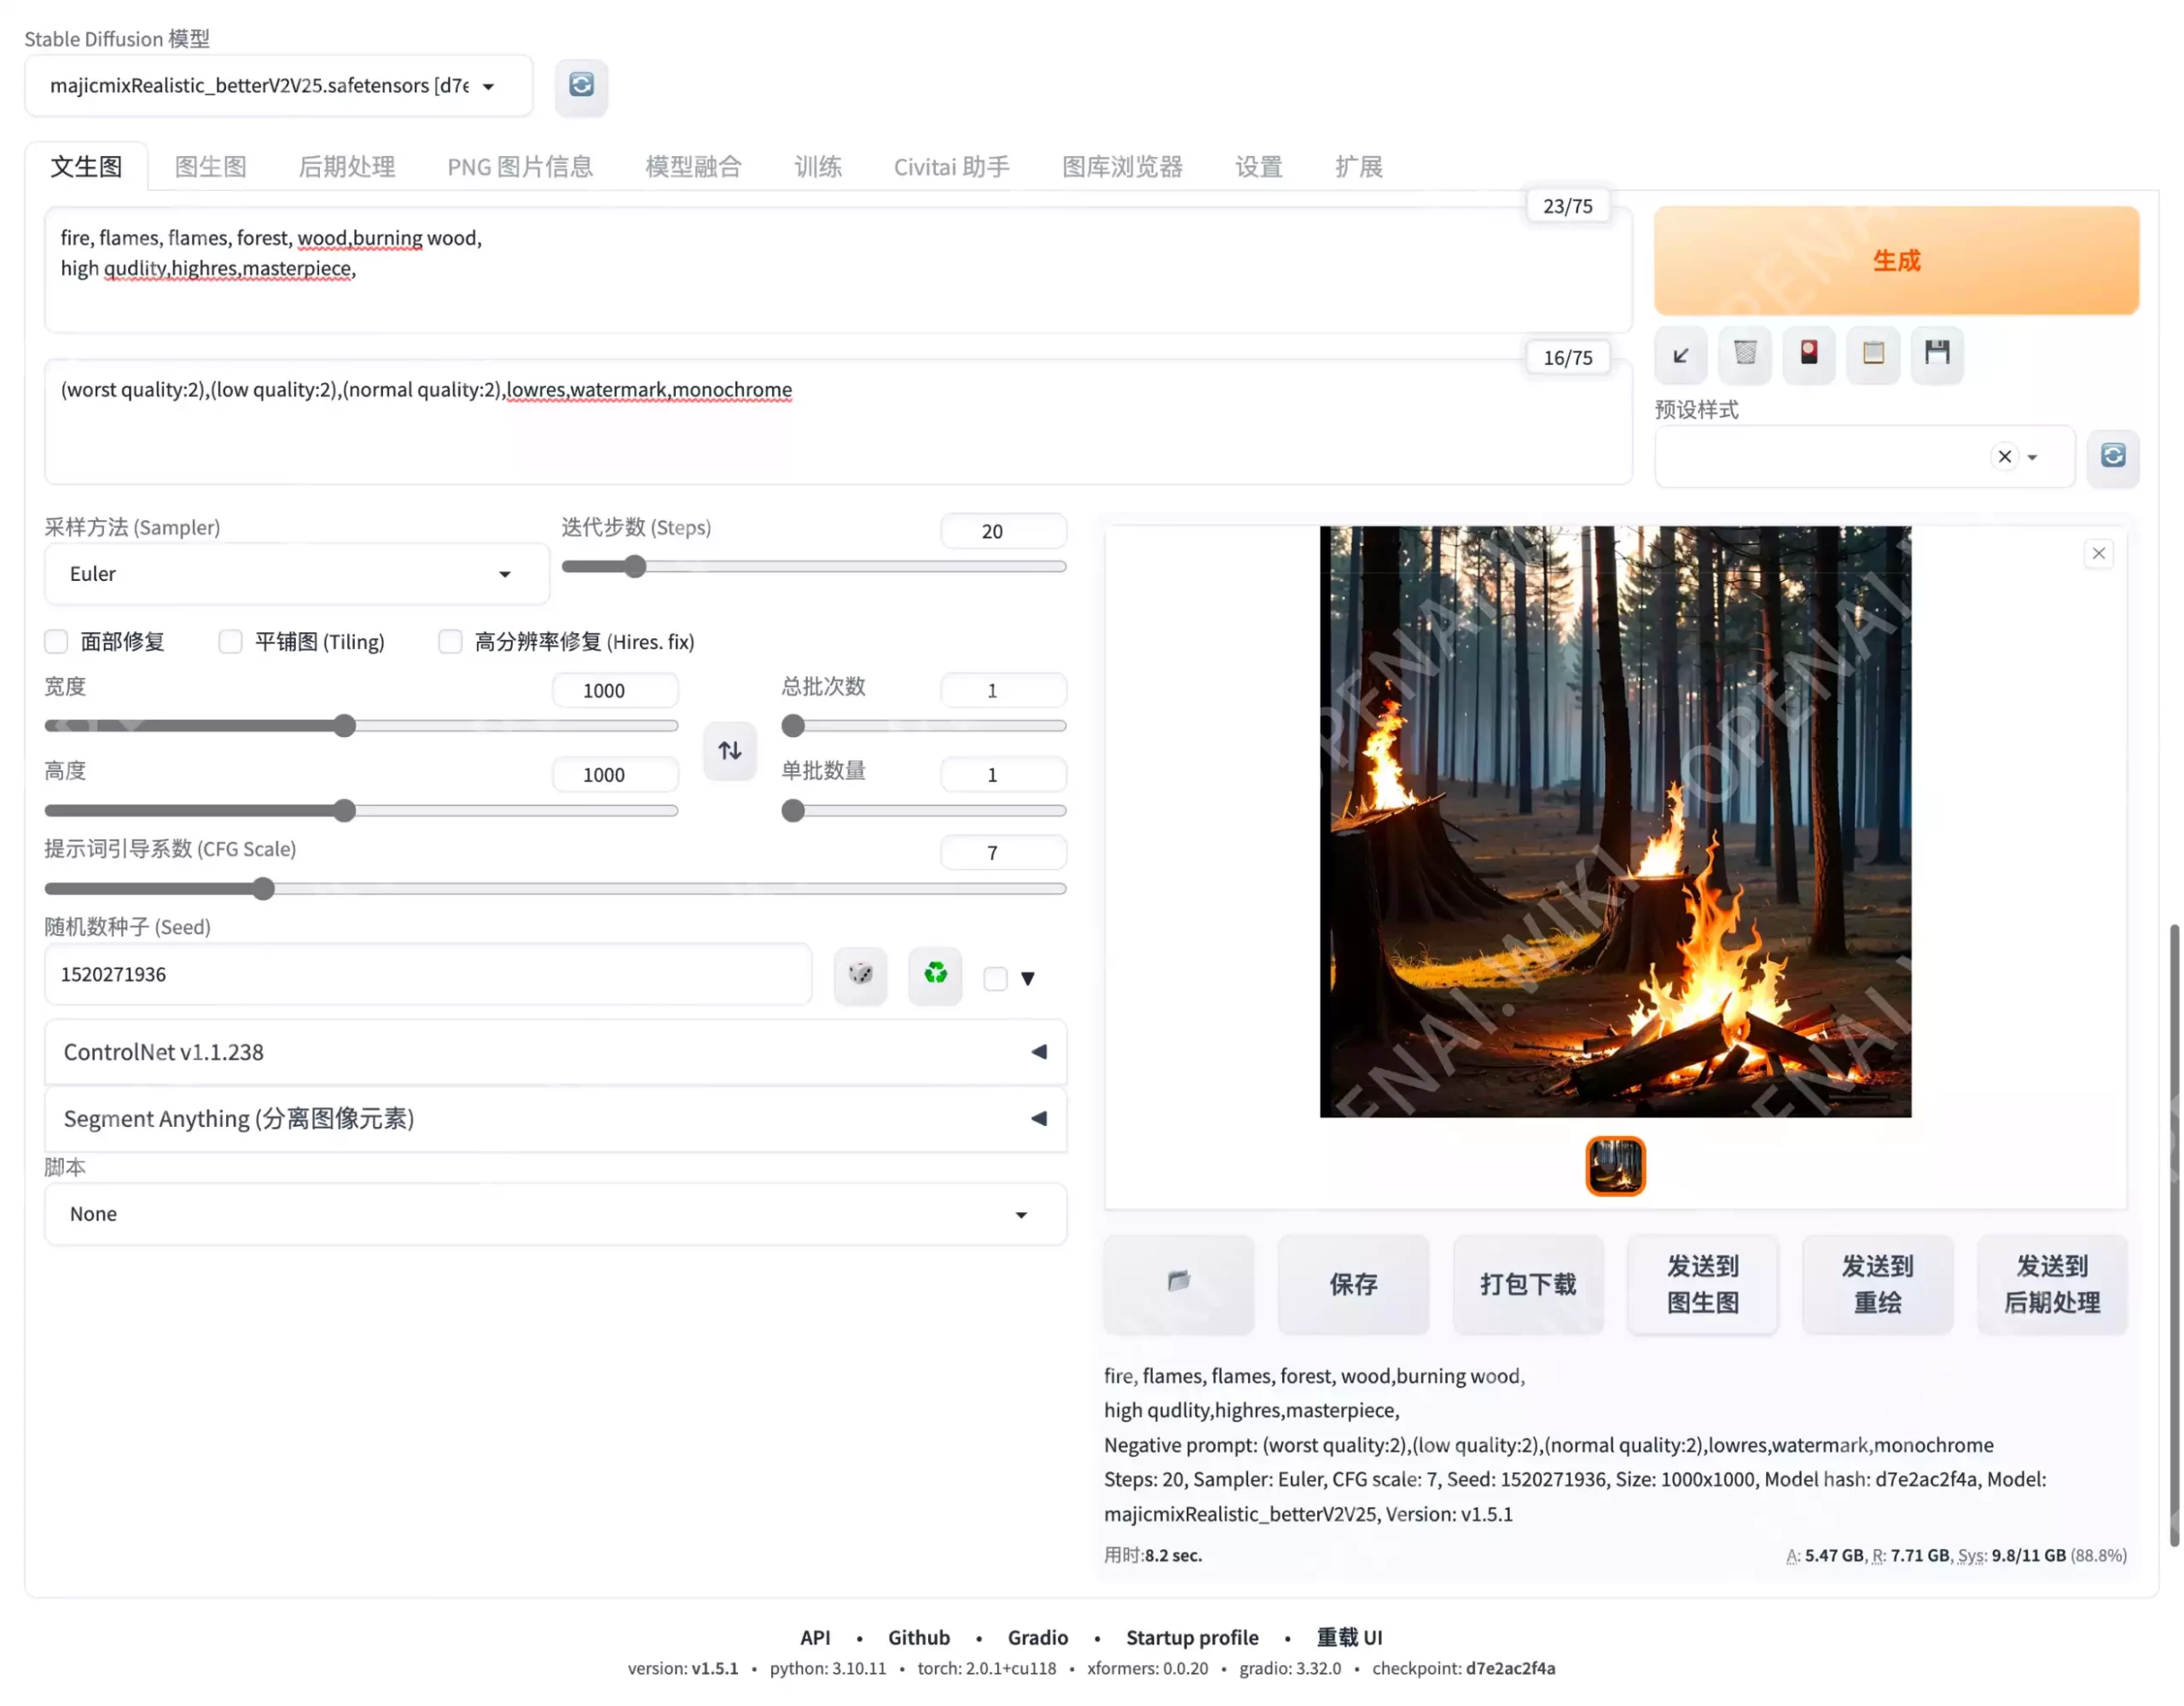Expand the ControlNet v1.1.238 section

coord(555,1052)
